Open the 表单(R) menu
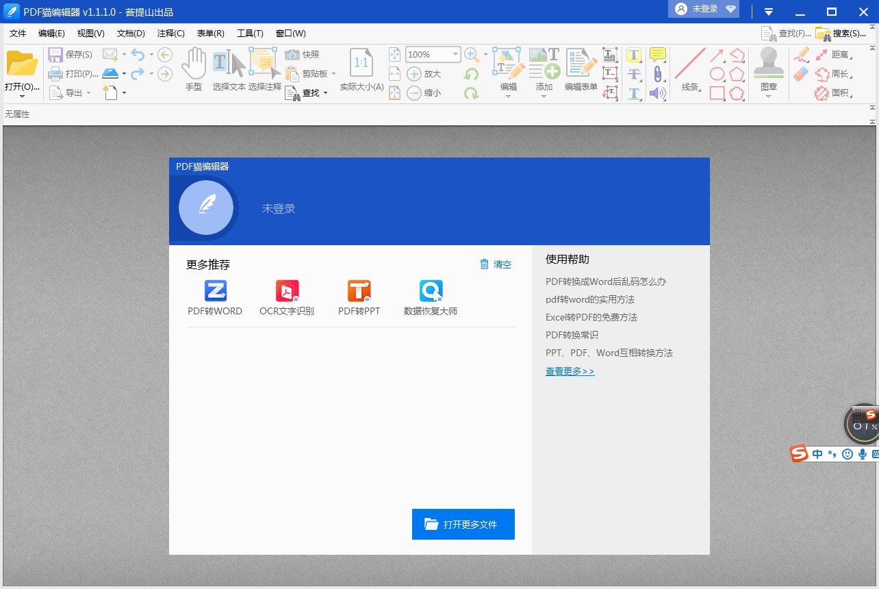This screenshot has height=589, width=879. (x=209, y=33)
